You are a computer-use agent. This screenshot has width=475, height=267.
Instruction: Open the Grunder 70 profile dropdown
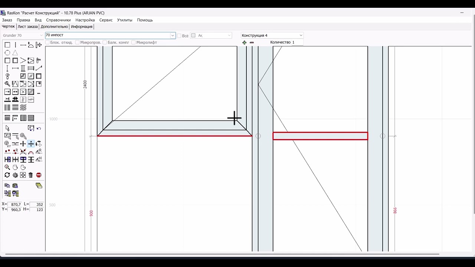[23, 35]
